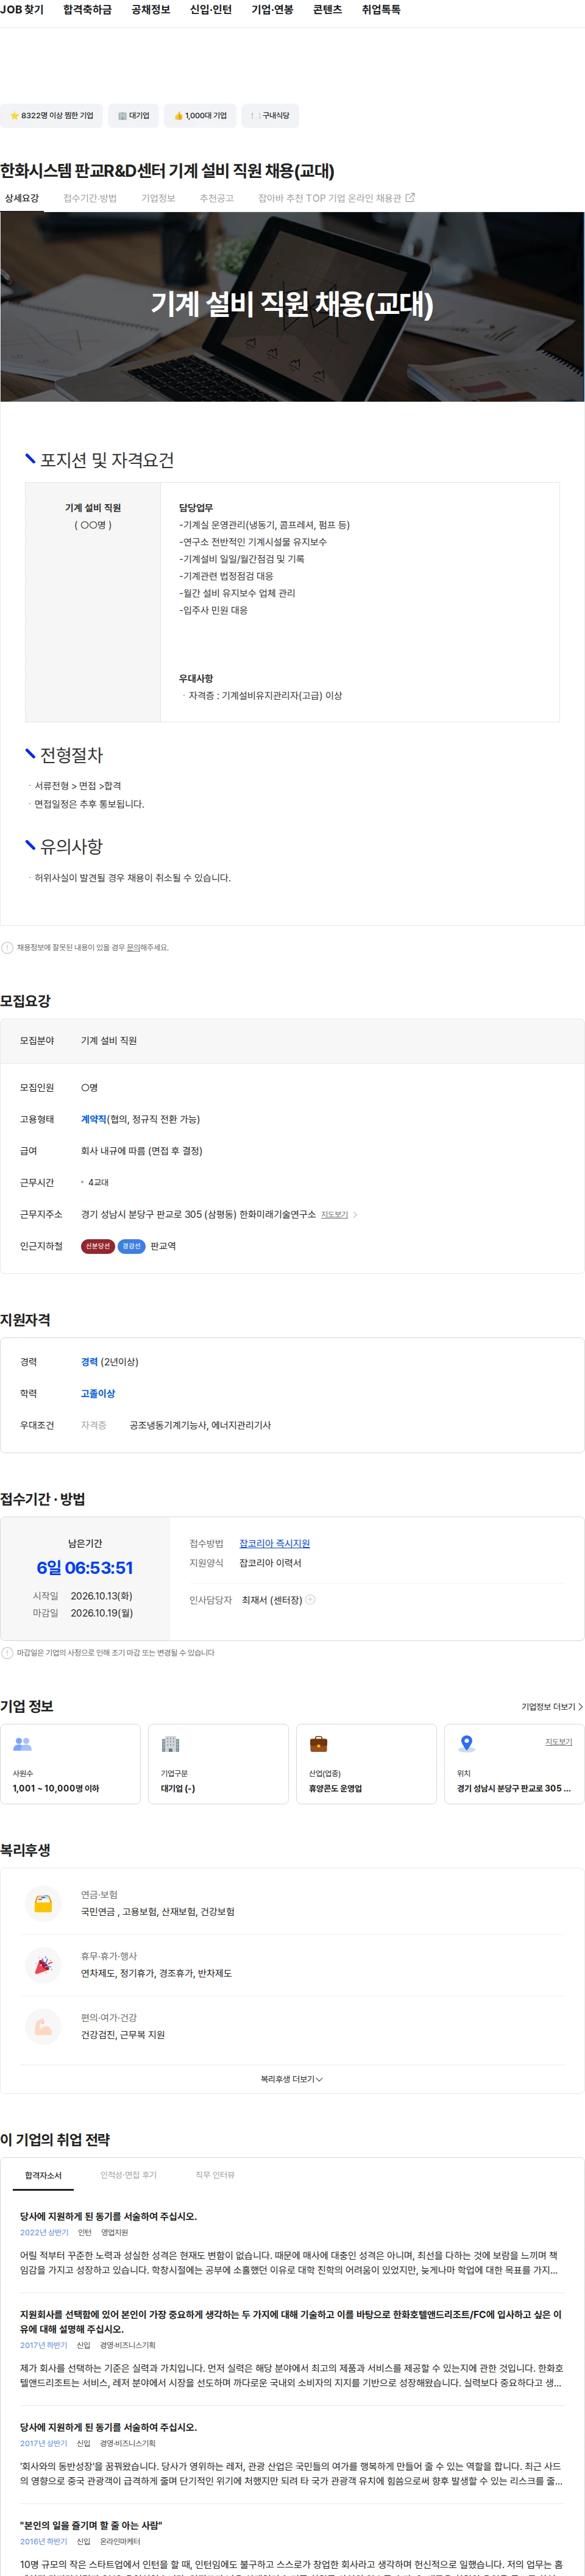The image size is (585, 2576).
Task: Click the 위치 map pin icon
Action: click(466, 1744)
